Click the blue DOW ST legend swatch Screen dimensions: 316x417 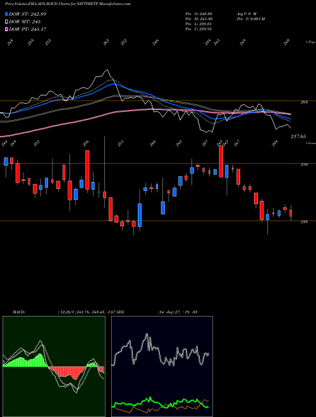[6, 14]
